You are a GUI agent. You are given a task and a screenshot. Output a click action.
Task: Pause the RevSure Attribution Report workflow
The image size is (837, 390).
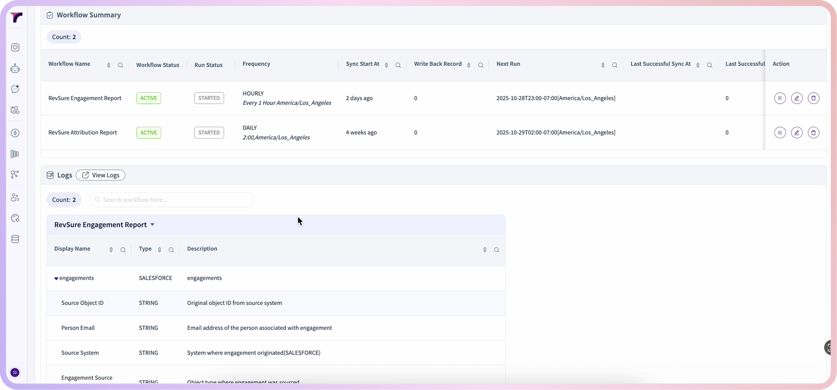[x=780, y=133]
